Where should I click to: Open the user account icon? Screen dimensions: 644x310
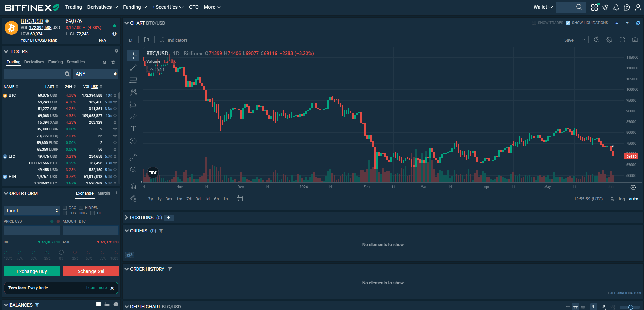638,7
